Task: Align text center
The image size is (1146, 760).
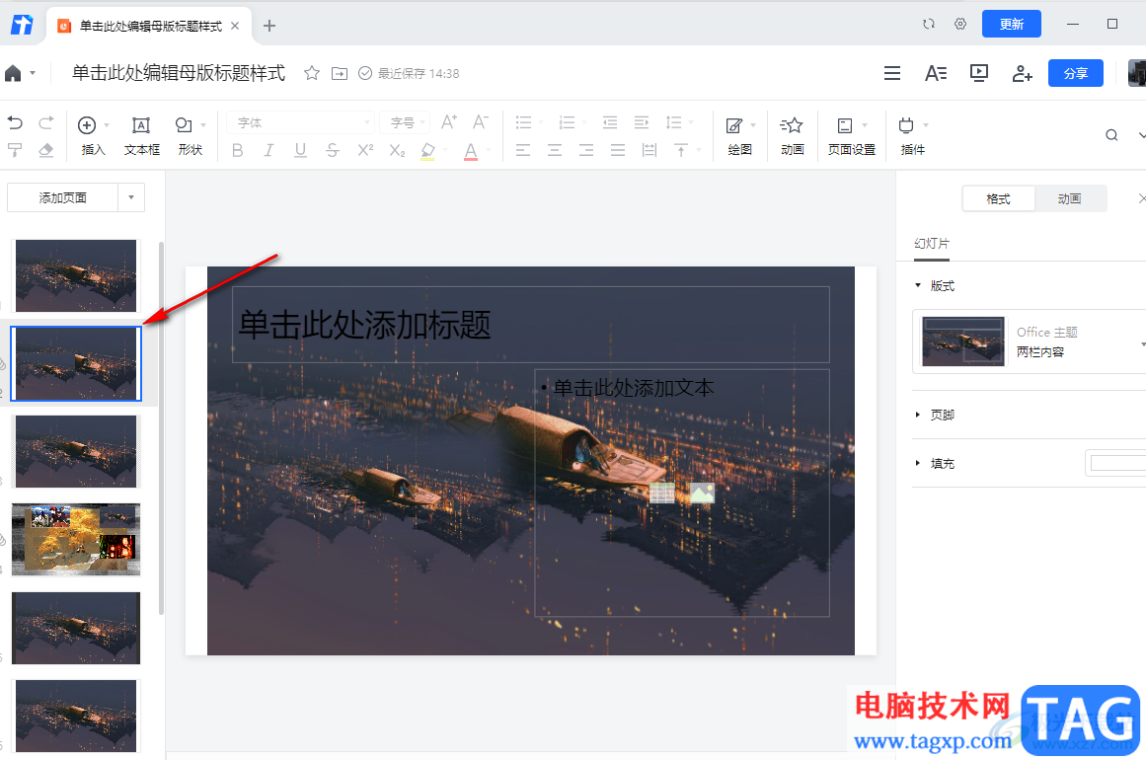Action: pos(555,151)
